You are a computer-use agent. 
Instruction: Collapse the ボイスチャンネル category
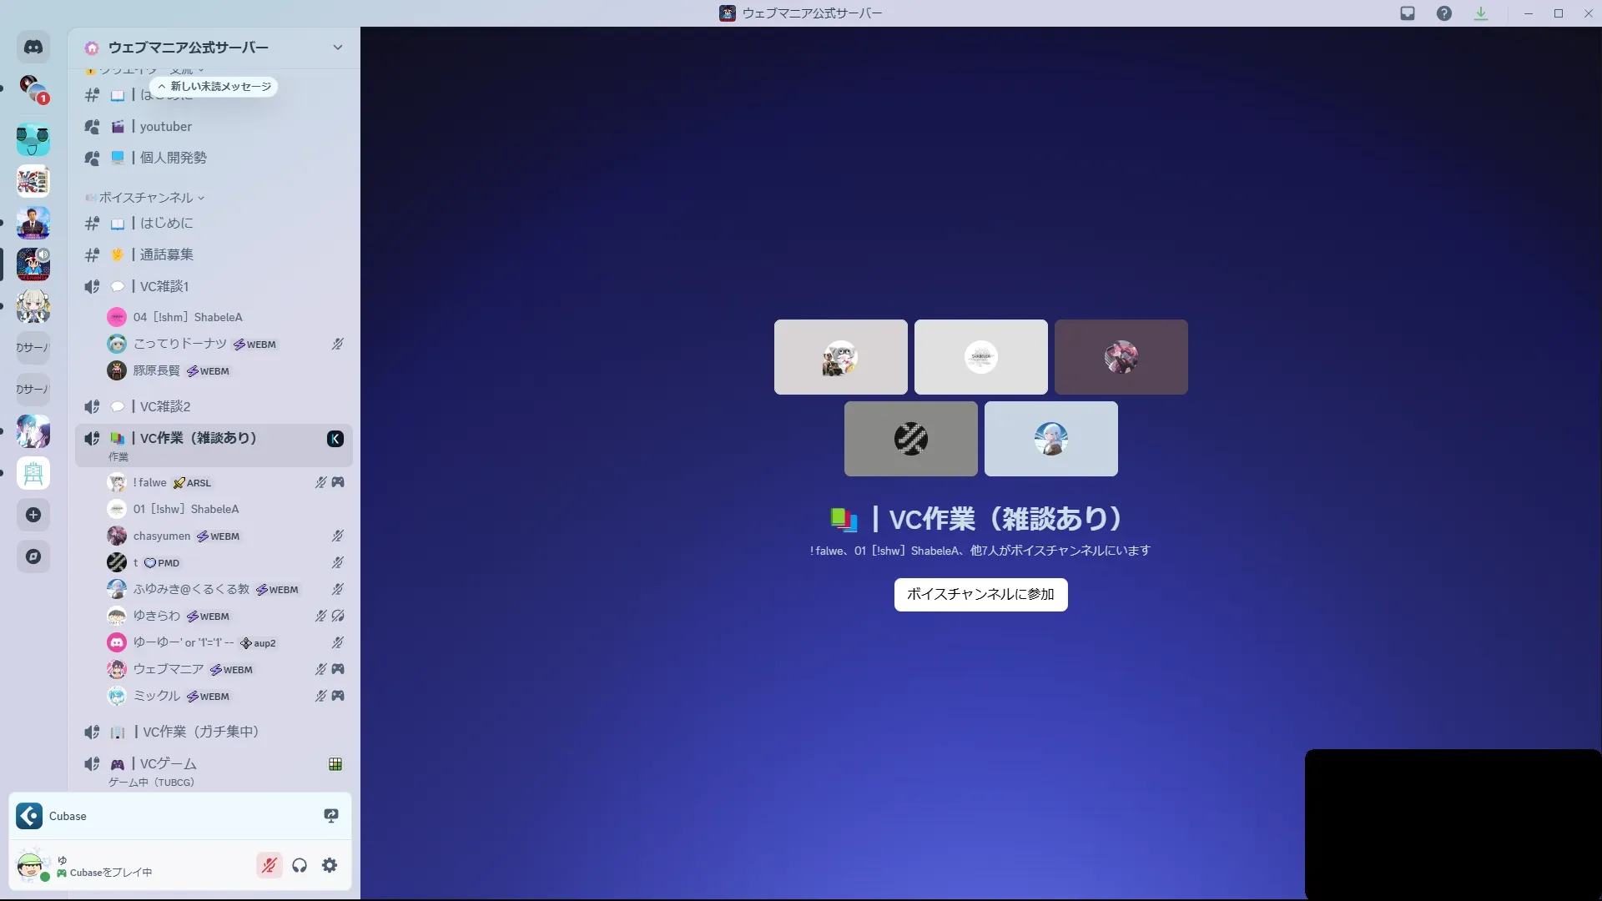[147, 198]
